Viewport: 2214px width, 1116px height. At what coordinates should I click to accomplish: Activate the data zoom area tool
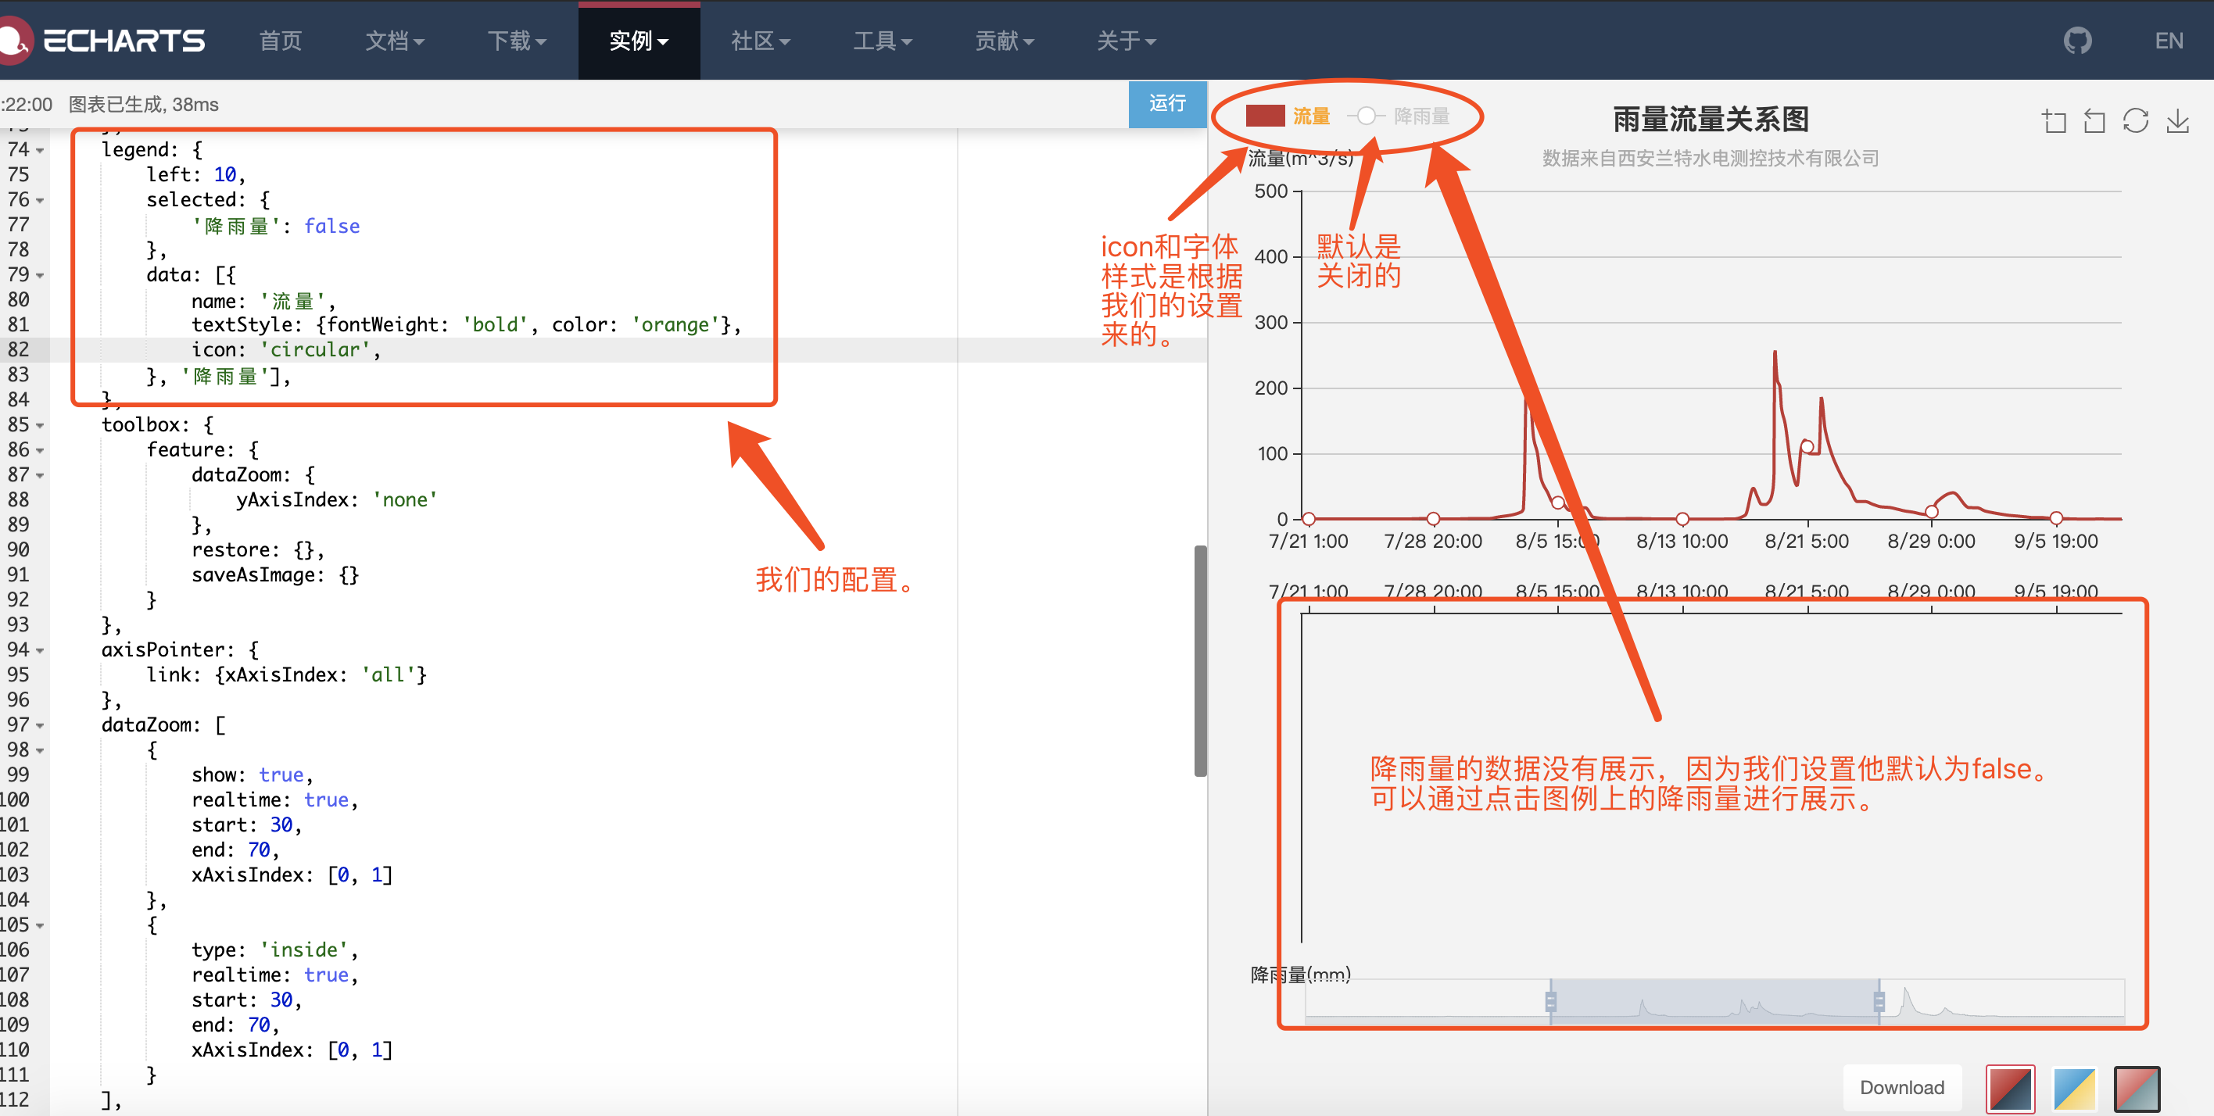[2055, 121]
